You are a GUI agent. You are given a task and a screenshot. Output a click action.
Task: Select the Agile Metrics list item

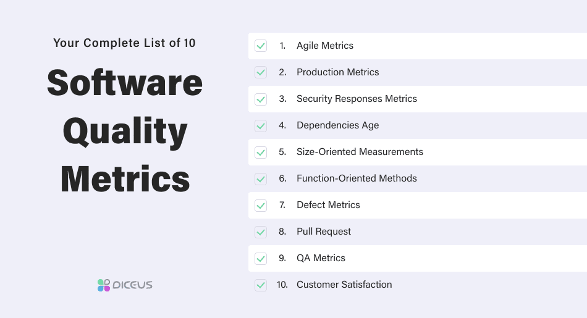coord(418,46)
